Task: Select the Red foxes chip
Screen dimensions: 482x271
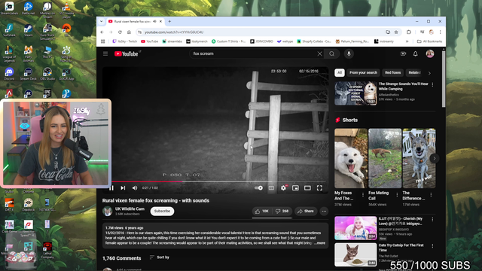Action: tap(392, 72)
